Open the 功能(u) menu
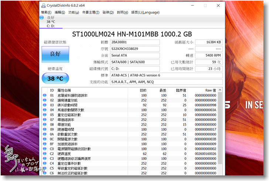This screenshot has height=181, width=269. [74, 12]
